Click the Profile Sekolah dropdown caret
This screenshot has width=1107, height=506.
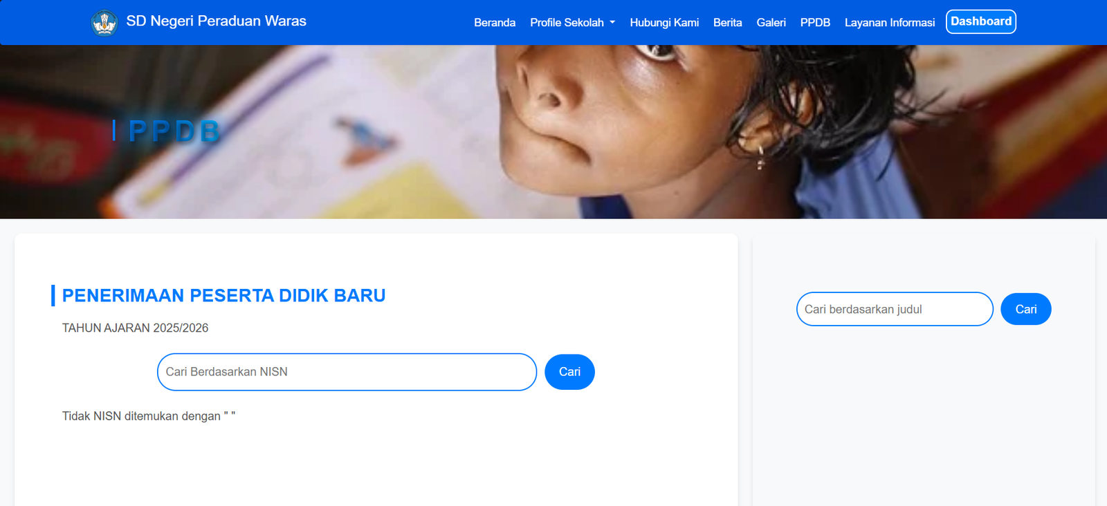[x=612, y=23]
